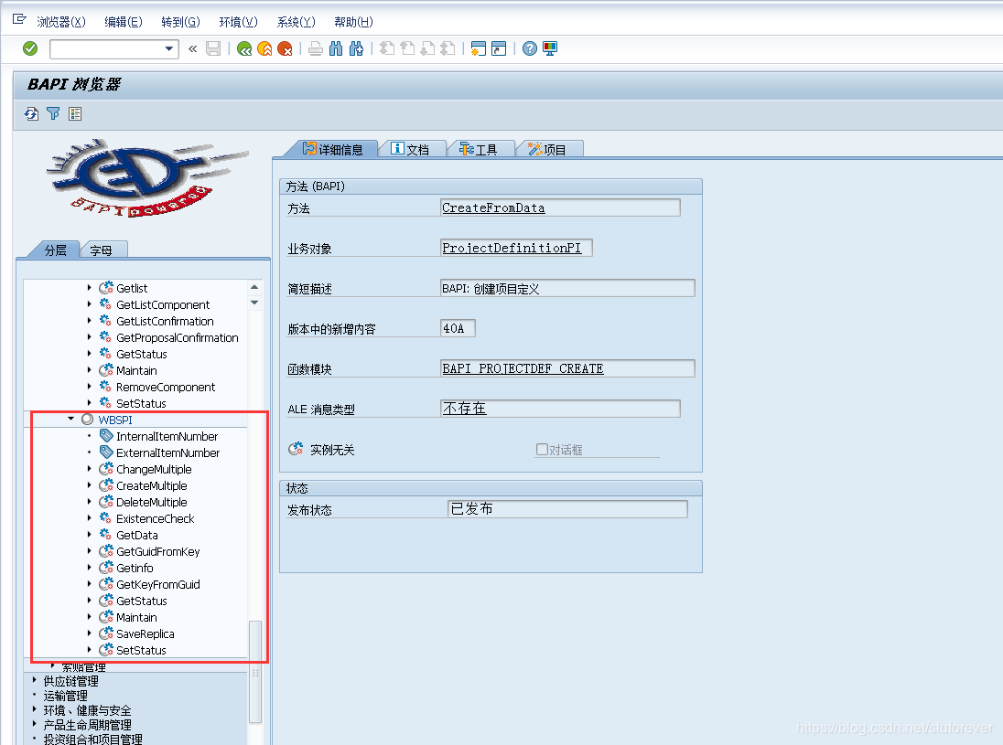
Task: Switch to the 字母 tab
Action: click(101, 250)
